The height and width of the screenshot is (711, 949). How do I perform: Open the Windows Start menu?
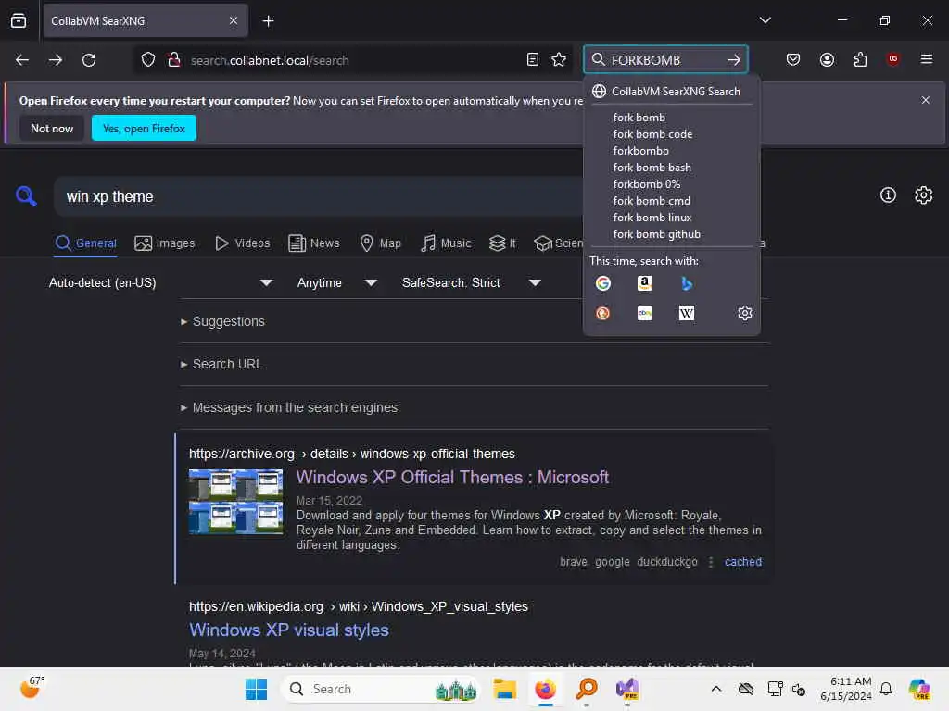pos(256,689)
